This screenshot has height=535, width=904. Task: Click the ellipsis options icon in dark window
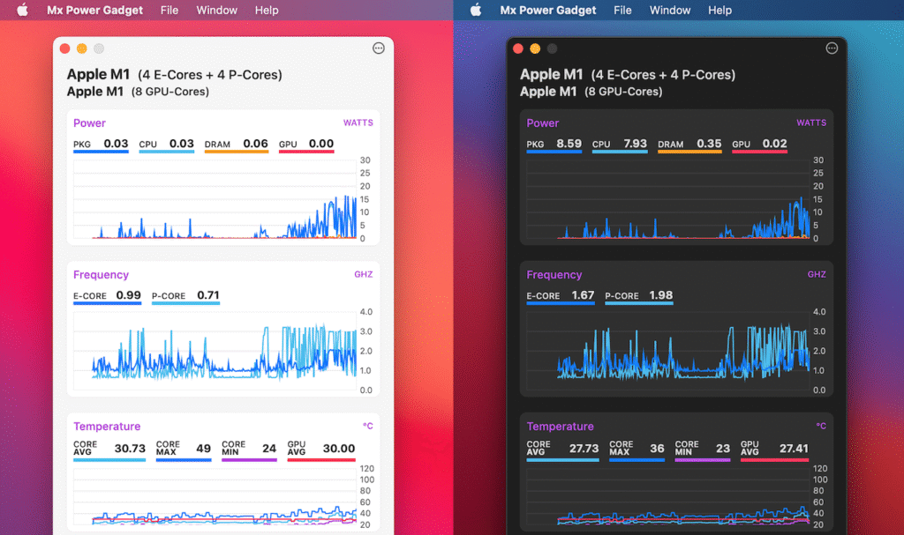click(x=832, y=48)
